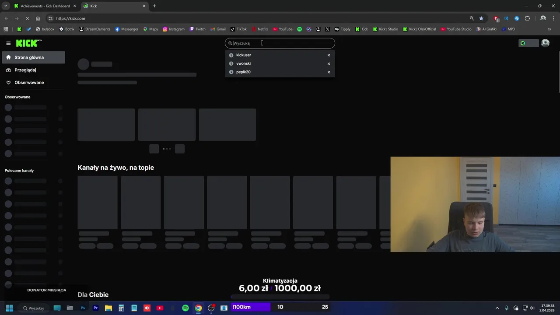560x315 pixels.
Task: Open the AI Grafiki bookmark
Action: [486, 29]
